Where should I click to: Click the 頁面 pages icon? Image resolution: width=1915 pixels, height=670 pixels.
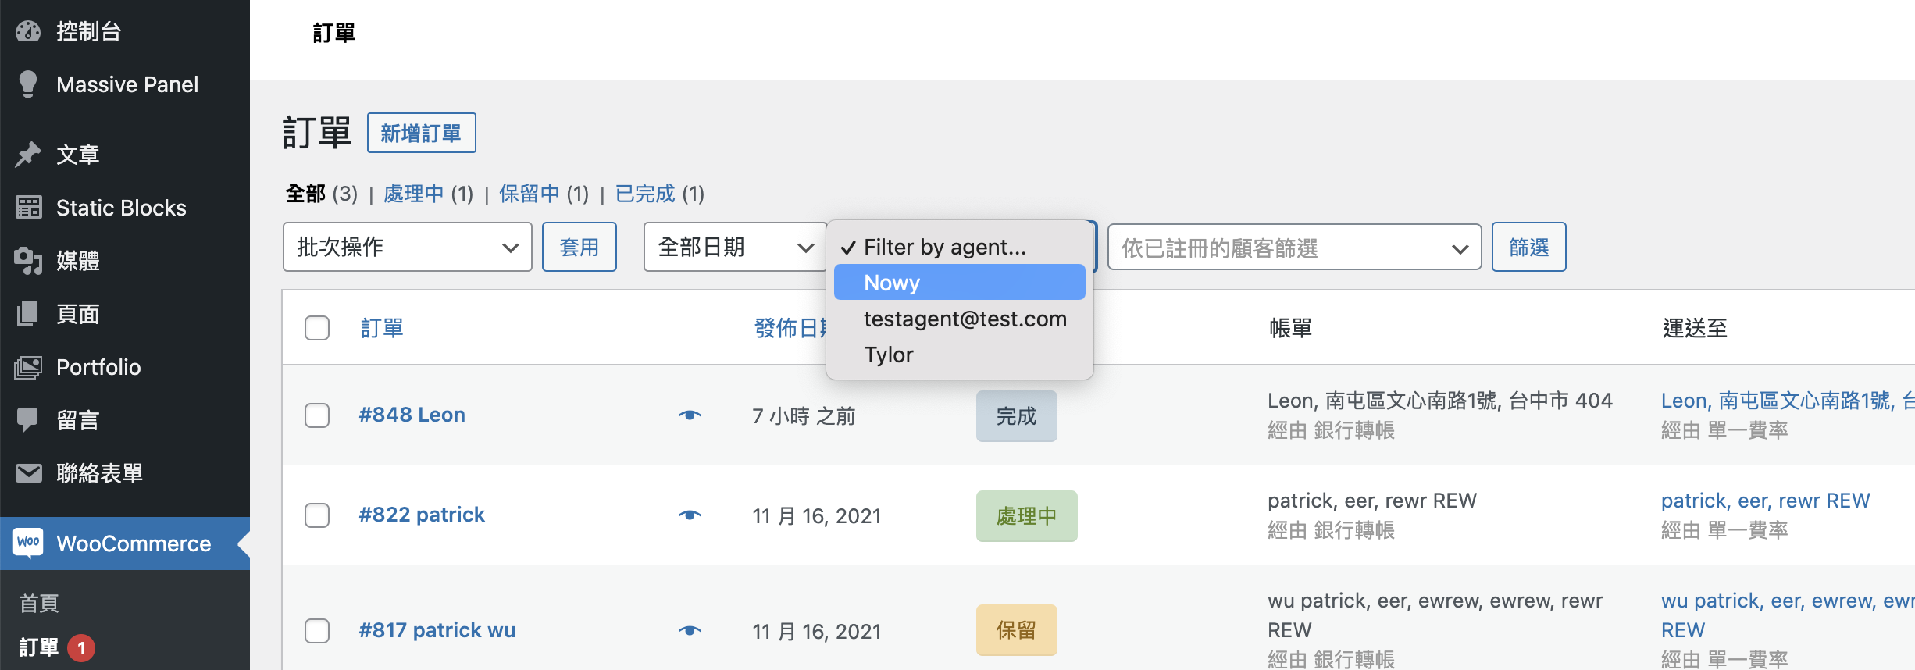coord(28,314)
